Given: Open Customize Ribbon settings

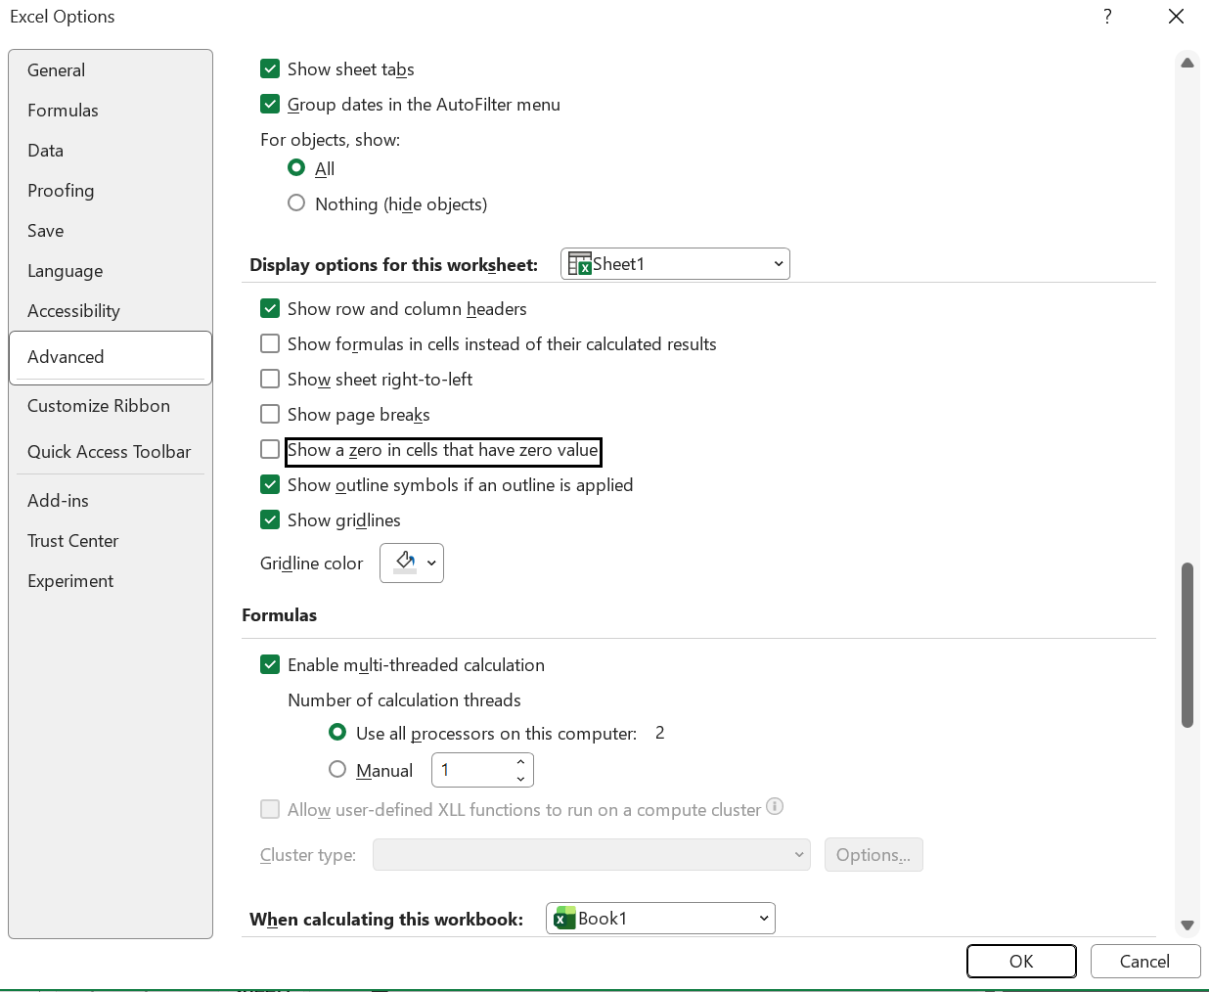Looking at the screenshot, I should coord(111,406).
